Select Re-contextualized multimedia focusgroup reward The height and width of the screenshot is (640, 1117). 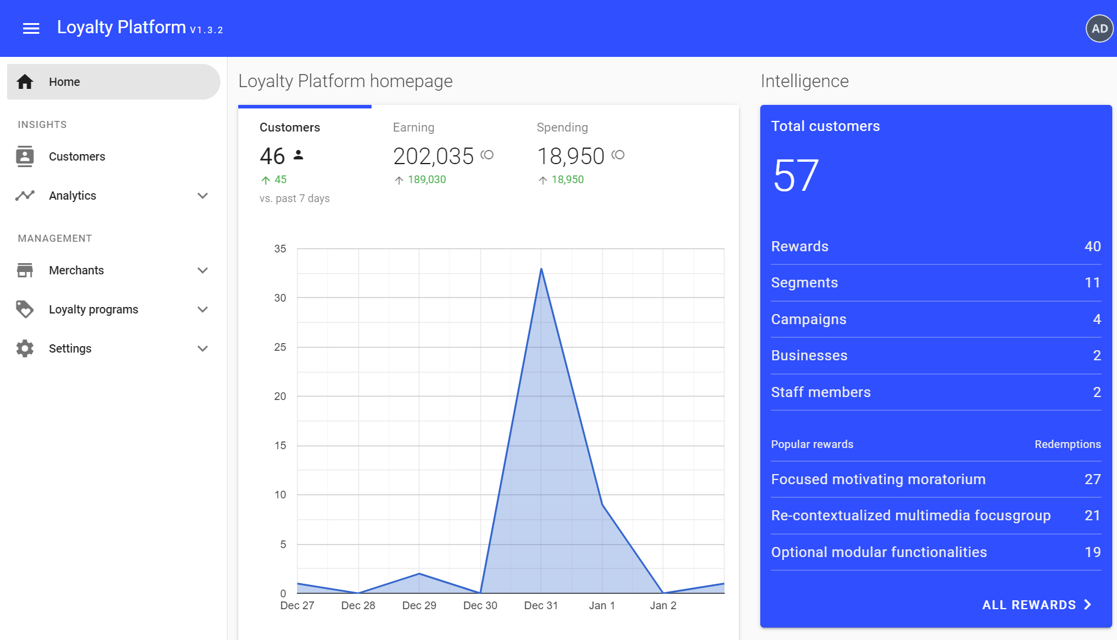tap(936, 516)
